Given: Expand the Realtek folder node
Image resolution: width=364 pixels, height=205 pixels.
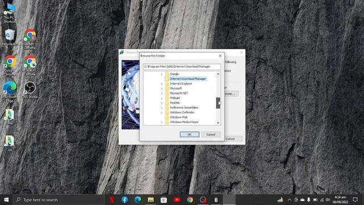Looking at the screenshot, I should (x=162, y=103).
